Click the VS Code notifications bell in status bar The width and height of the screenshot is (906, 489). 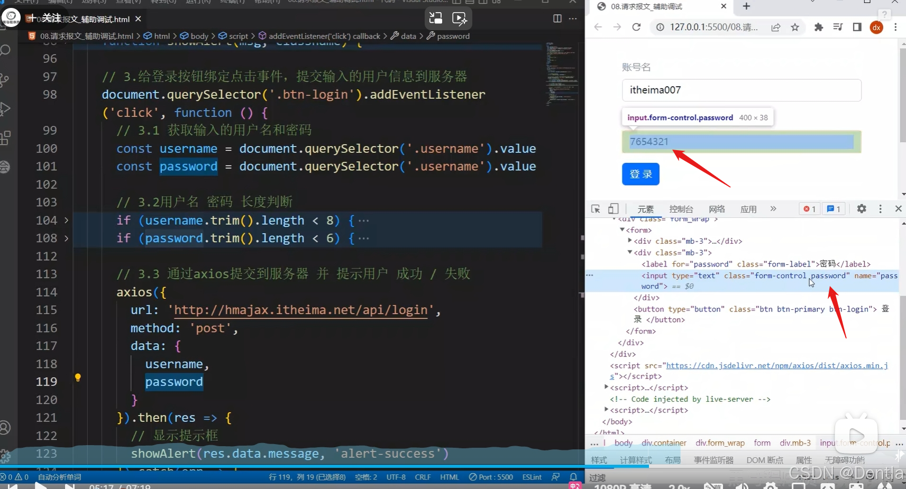(x=573, y=477)
